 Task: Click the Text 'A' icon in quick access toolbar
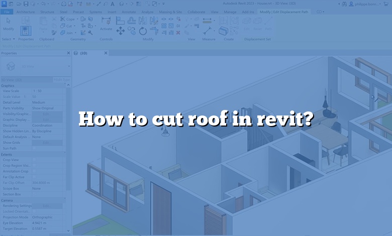click(113, 4)
